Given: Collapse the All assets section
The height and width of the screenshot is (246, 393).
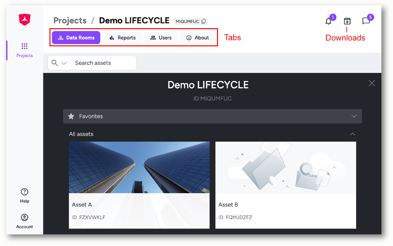Looking at the screenshot, I should [x=353, y=134].
